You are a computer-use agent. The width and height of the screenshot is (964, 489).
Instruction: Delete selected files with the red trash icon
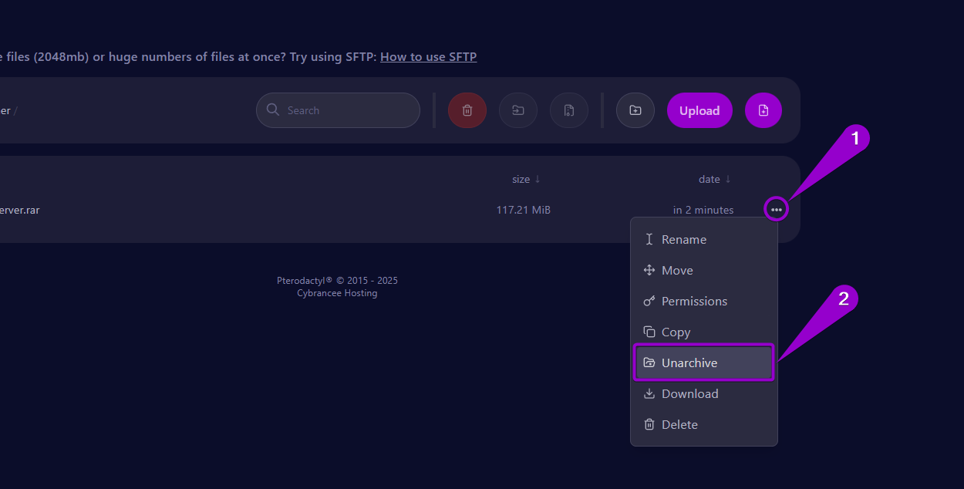tap(467, 110)
